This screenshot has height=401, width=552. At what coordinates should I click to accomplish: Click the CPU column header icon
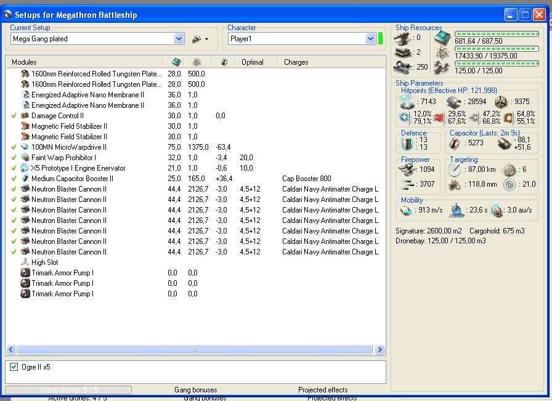point(176,62)
